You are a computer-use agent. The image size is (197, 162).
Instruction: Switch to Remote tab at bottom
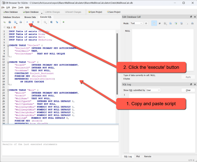tap(148, 156)
